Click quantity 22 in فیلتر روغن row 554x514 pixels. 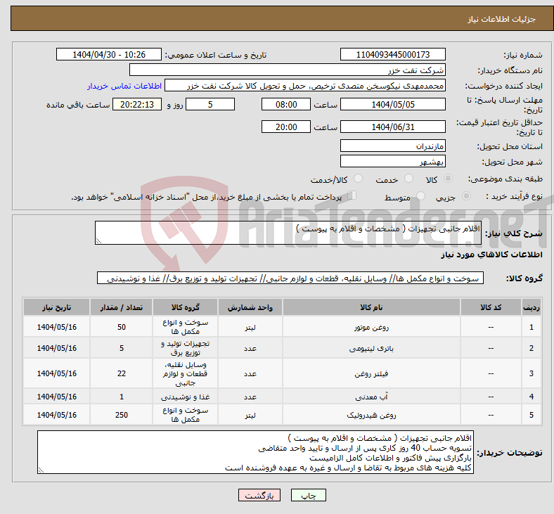click(x=121, y=373)
